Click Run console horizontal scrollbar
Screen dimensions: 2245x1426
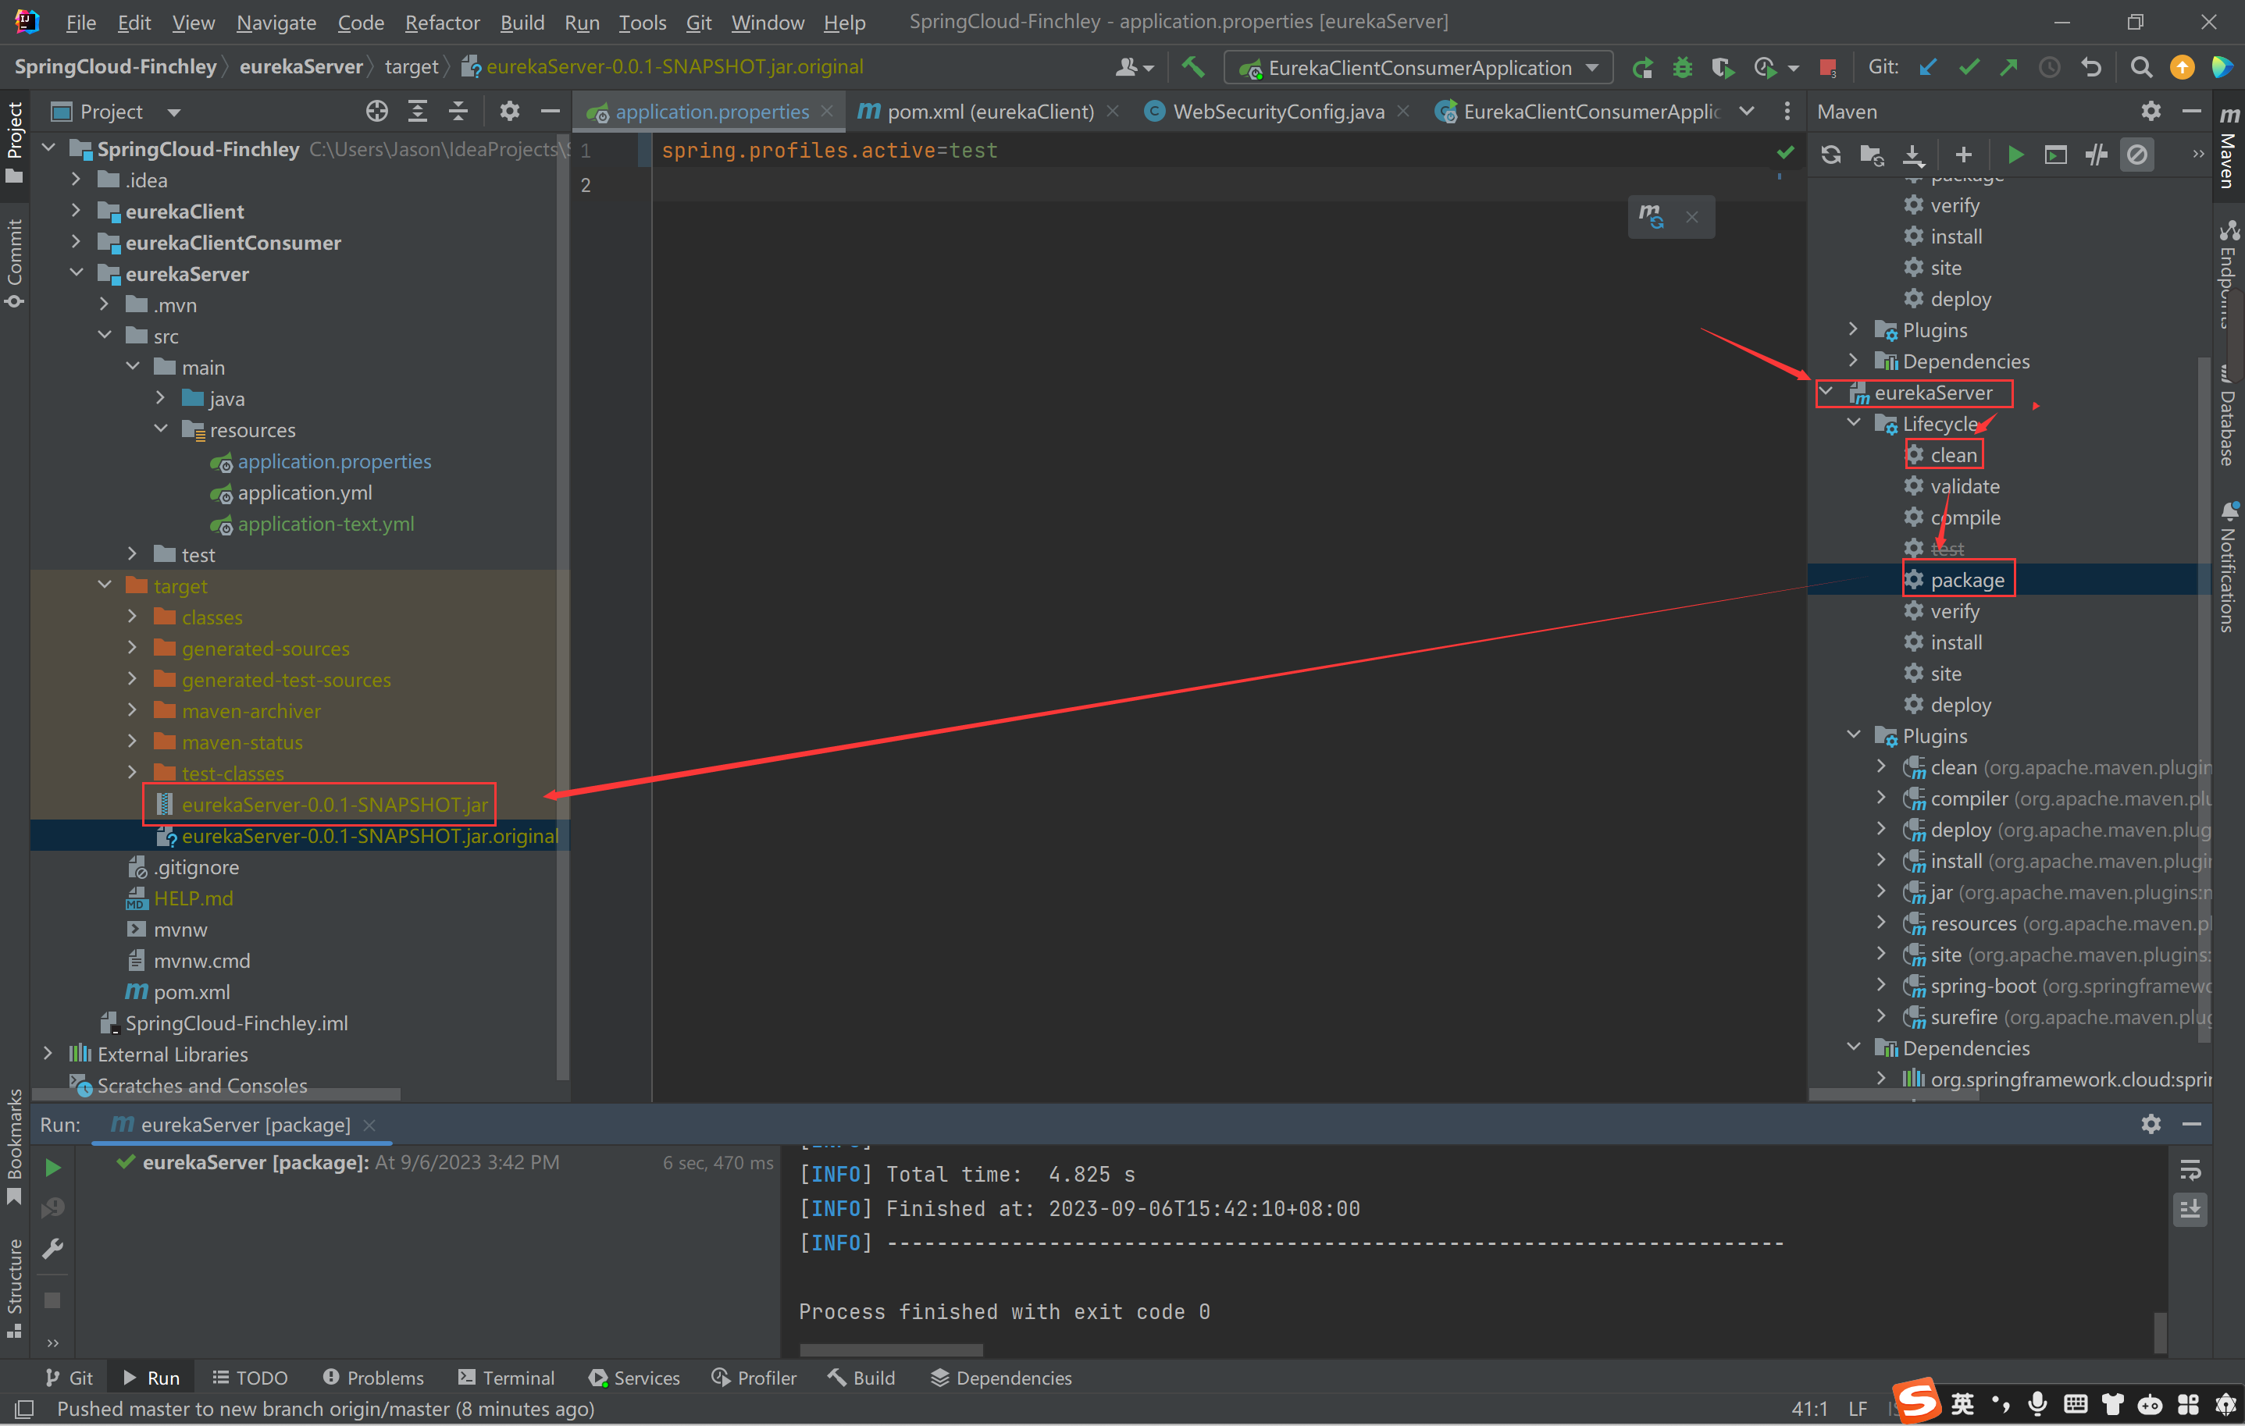pyautogui.click(x=890, y=1350)
